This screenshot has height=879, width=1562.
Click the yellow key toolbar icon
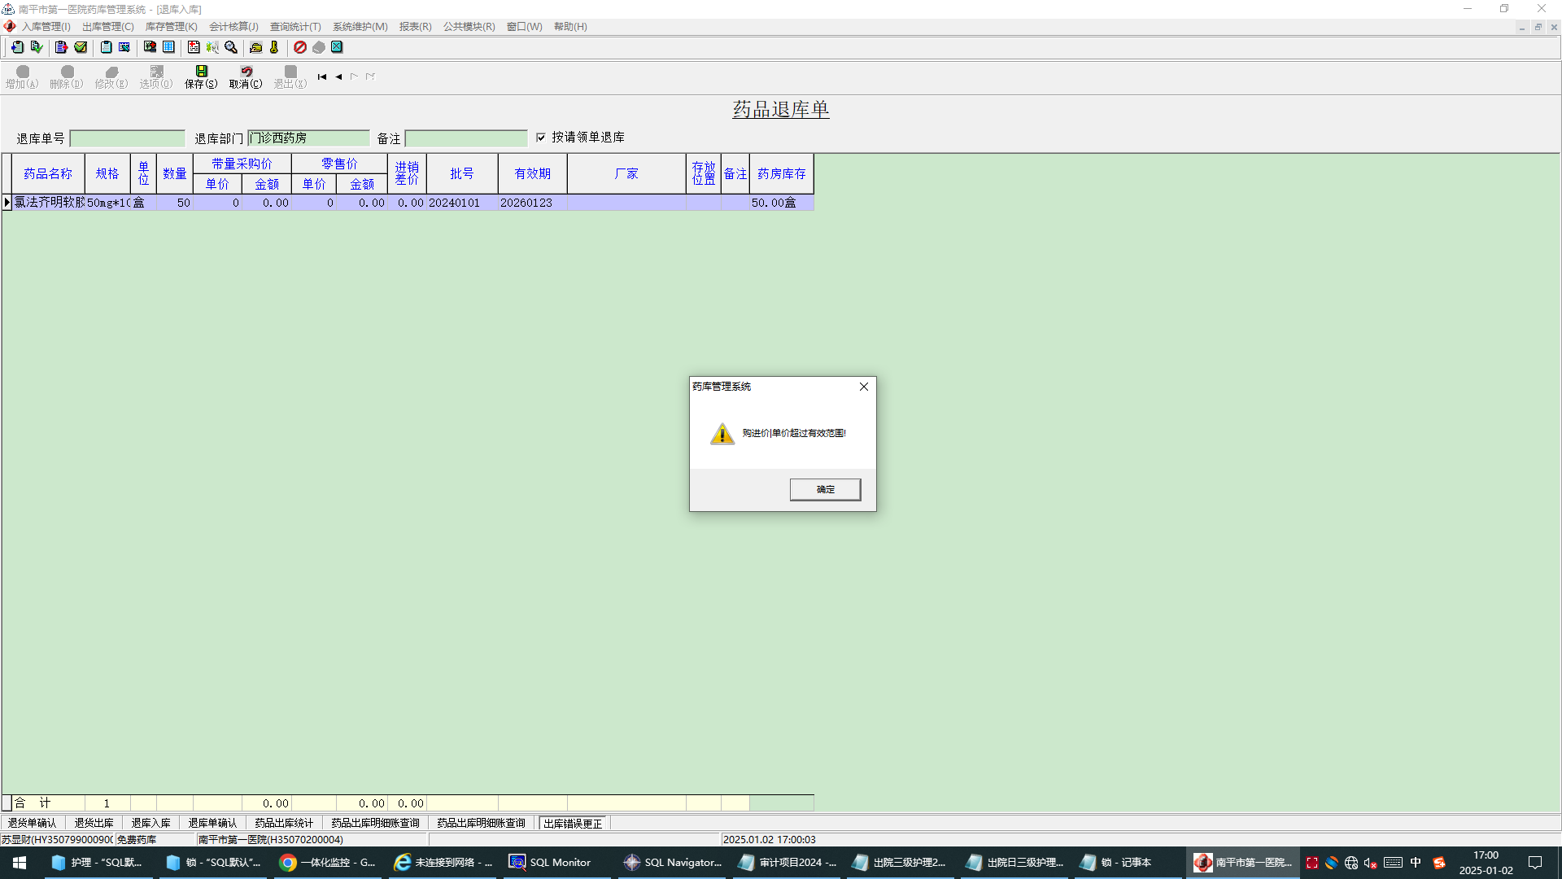(274, 47)
